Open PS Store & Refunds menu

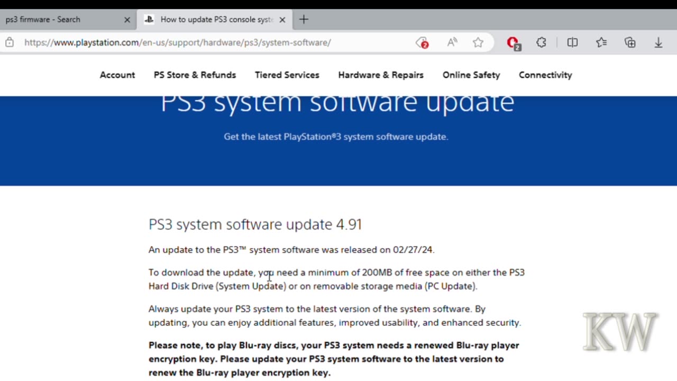pyautogui.click(x=195, y=75)
